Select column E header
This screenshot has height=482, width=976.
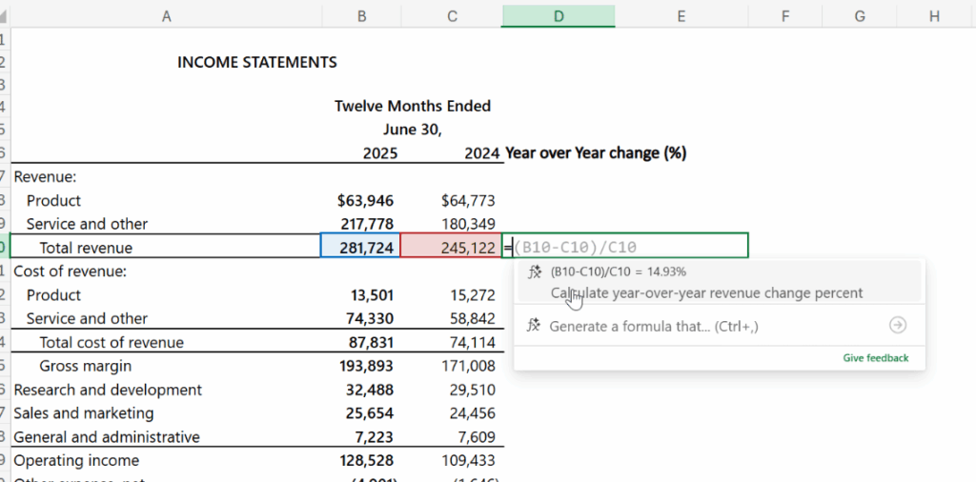[x=681, y=15]
